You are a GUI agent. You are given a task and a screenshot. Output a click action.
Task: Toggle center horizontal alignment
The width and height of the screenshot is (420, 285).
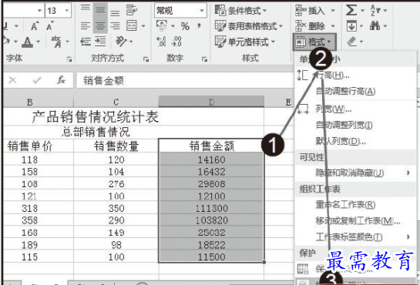click(100, 26)
